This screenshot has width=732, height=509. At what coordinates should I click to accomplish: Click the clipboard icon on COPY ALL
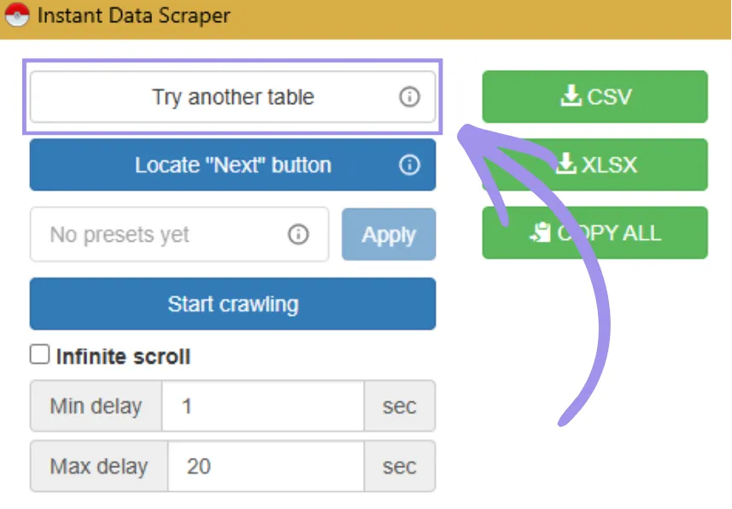540,232
